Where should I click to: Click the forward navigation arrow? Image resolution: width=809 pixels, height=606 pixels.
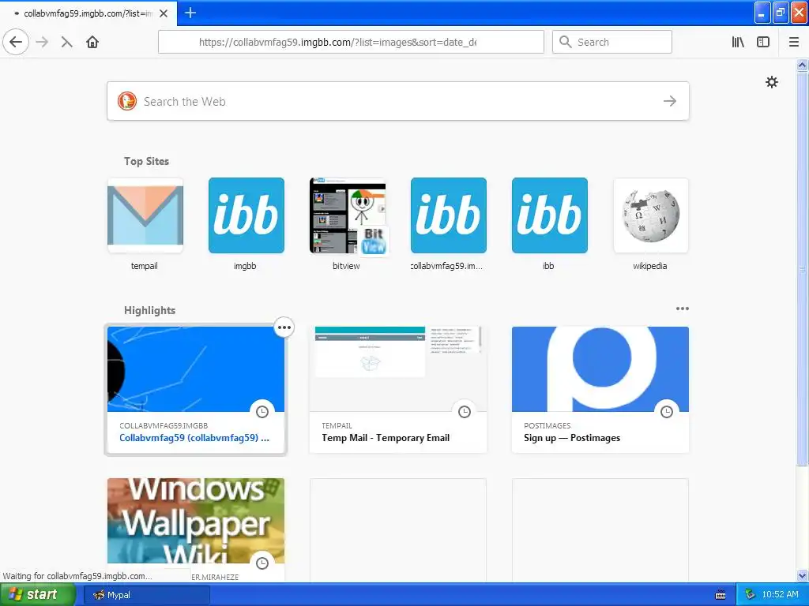click(x=43, y=42)
